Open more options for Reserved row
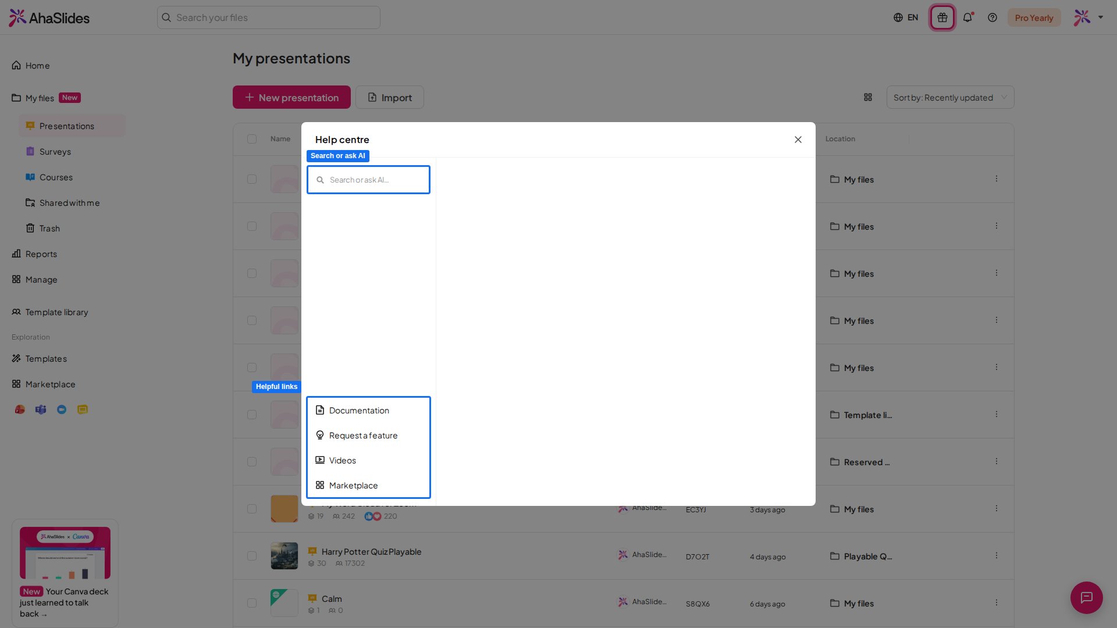The image size is (1117, 628). pos(996,462)
